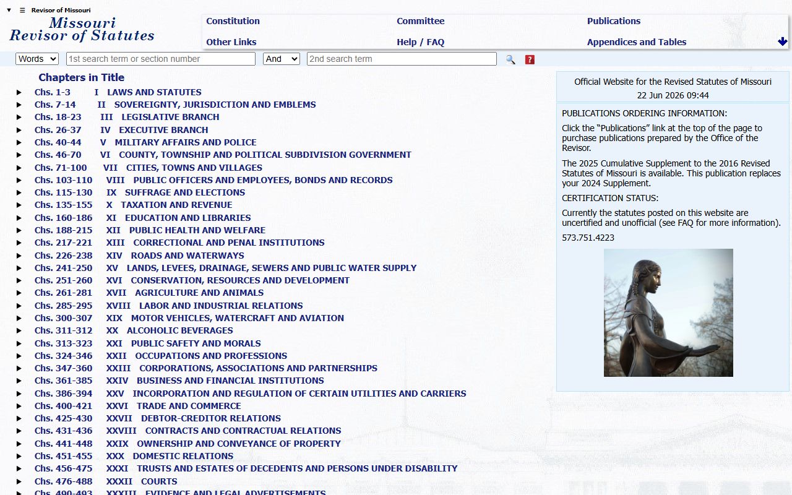Screen dimensions: 792x495
Task: Expand Title XXXII Courts arrow
Action: pos(19,481)
